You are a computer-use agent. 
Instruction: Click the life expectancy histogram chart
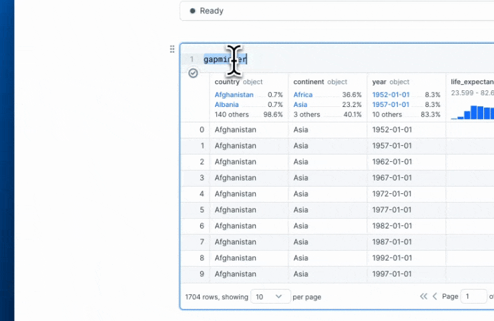[x=472, y=112]
